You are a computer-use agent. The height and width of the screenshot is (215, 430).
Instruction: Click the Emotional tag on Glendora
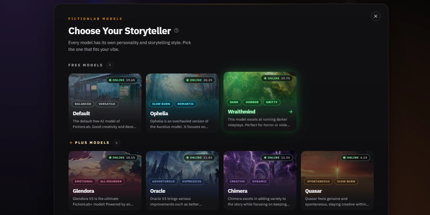pyautogui.click(x=84, y=181)
